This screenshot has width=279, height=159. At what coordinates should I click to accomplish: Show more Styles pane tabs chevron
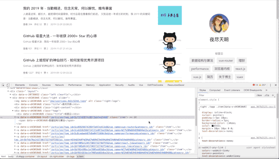pos(266,90)
